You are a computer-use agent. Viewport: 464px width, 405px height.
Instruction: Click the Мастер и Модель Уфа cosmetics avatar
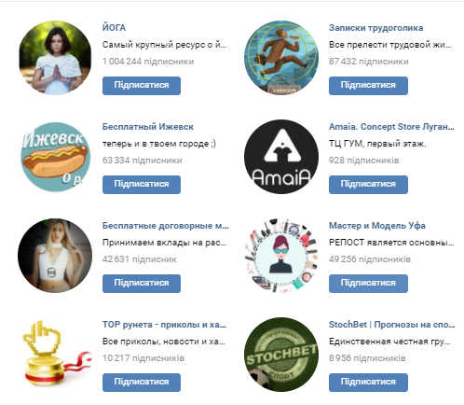click(281, 256)
